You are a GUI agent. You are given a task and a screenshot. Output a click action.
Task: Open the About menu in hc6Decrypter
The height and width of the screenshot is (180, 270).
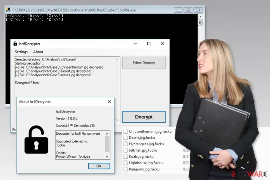pyautogui.click(x=38, y=52)
